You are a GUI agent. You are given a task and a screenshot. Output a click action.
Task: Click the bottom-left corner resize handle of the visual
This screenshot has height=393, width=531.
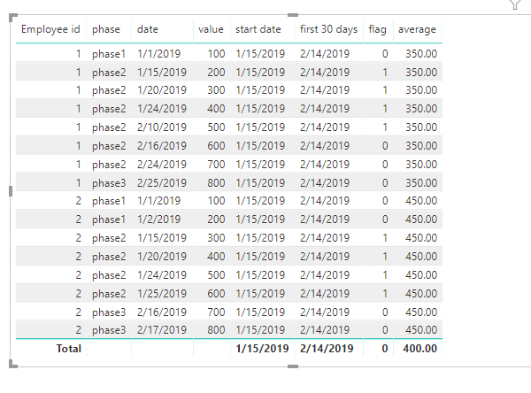(13, 364)
